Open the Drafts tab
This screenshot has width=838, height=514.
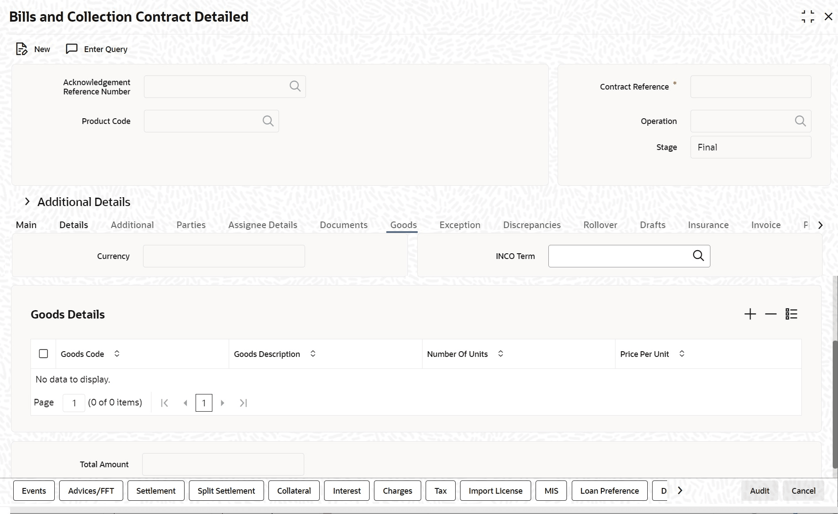(653, 225)
